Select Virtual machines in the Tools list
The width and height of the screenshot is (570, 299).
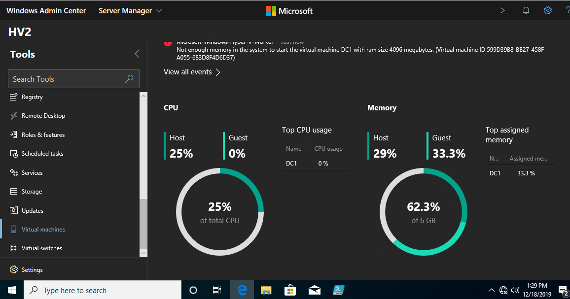43,230
